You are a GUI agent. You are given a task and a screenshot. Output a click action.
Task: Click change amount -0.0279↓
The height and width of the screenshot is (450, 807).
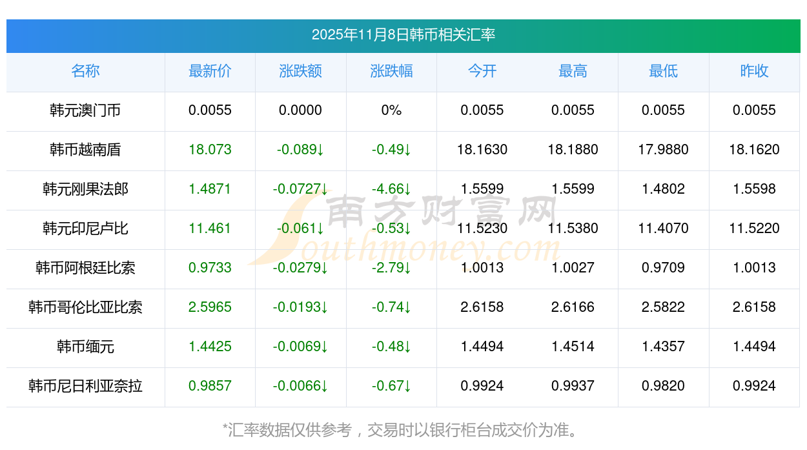point(300,268)
